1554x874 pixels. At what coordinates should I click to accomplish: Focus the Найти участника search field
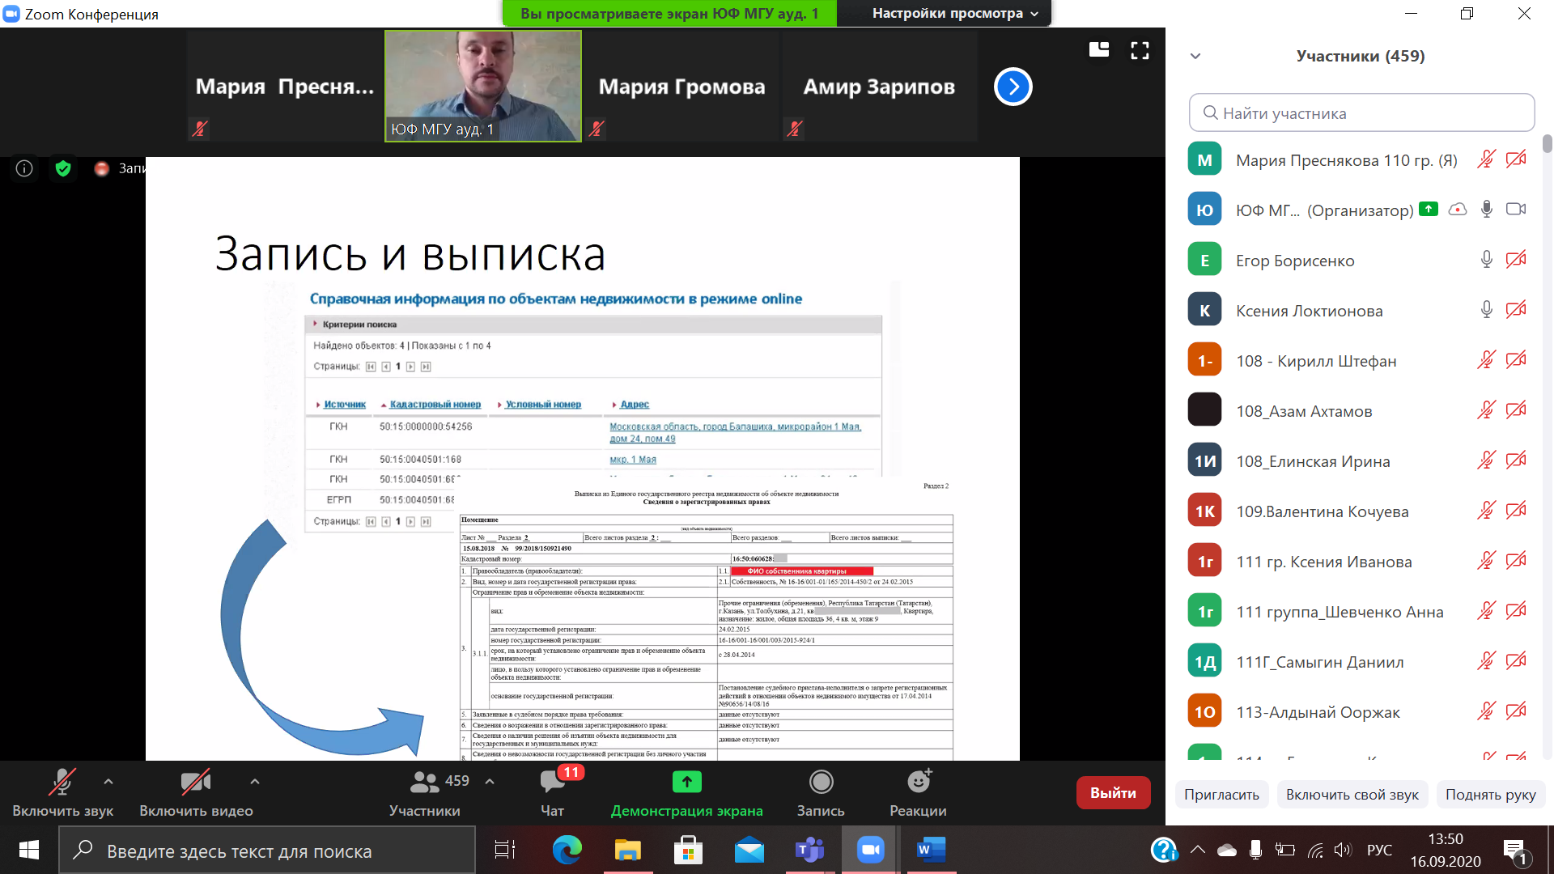pos(1361,112)
